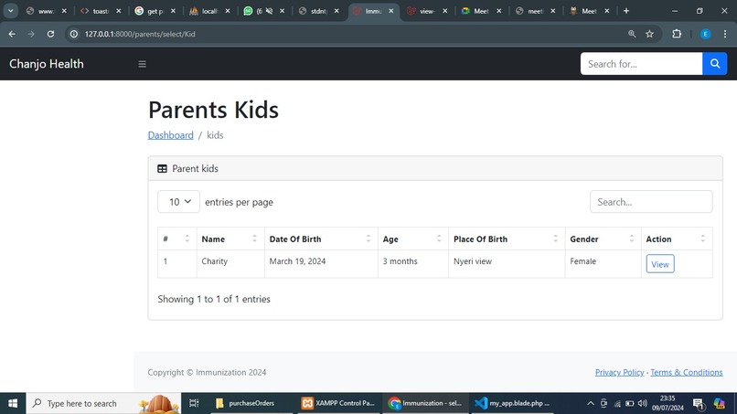Reload the page with refresh icon
The image size is (737, 414).
point(50,34)
